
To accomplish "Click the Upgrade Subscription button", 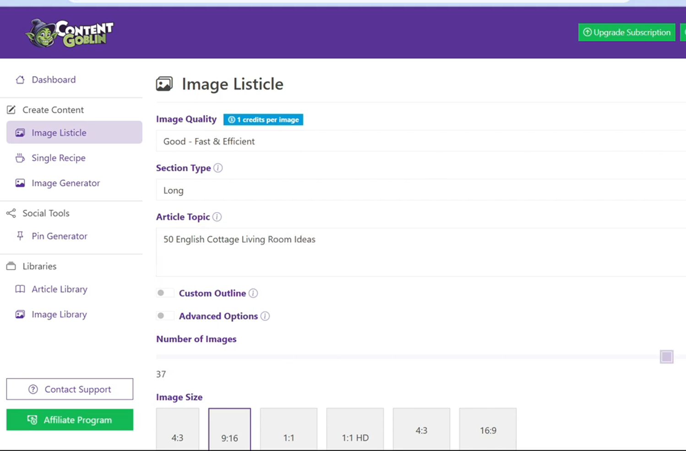I will coord(626,32).
